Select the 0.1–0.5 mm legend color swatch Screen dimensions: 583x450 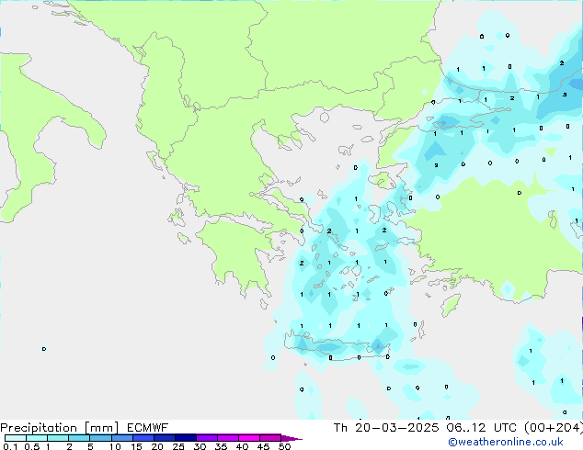(x=16, y=438)
